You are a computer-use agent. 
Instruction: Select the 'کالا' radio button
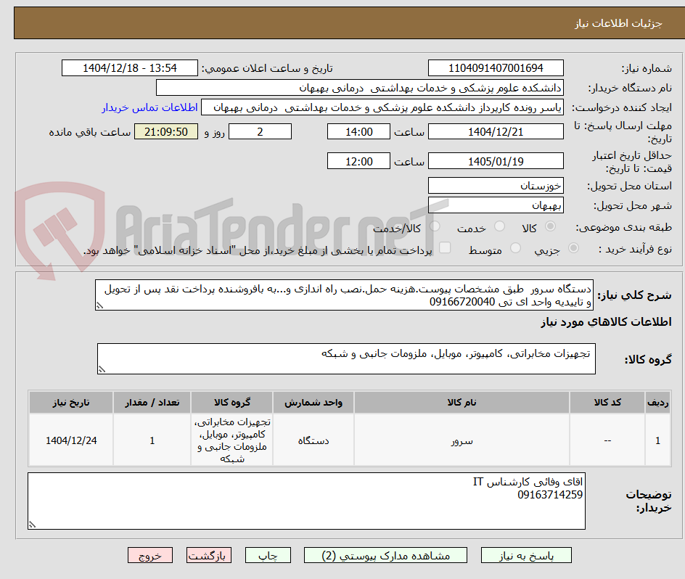(551, 226)
